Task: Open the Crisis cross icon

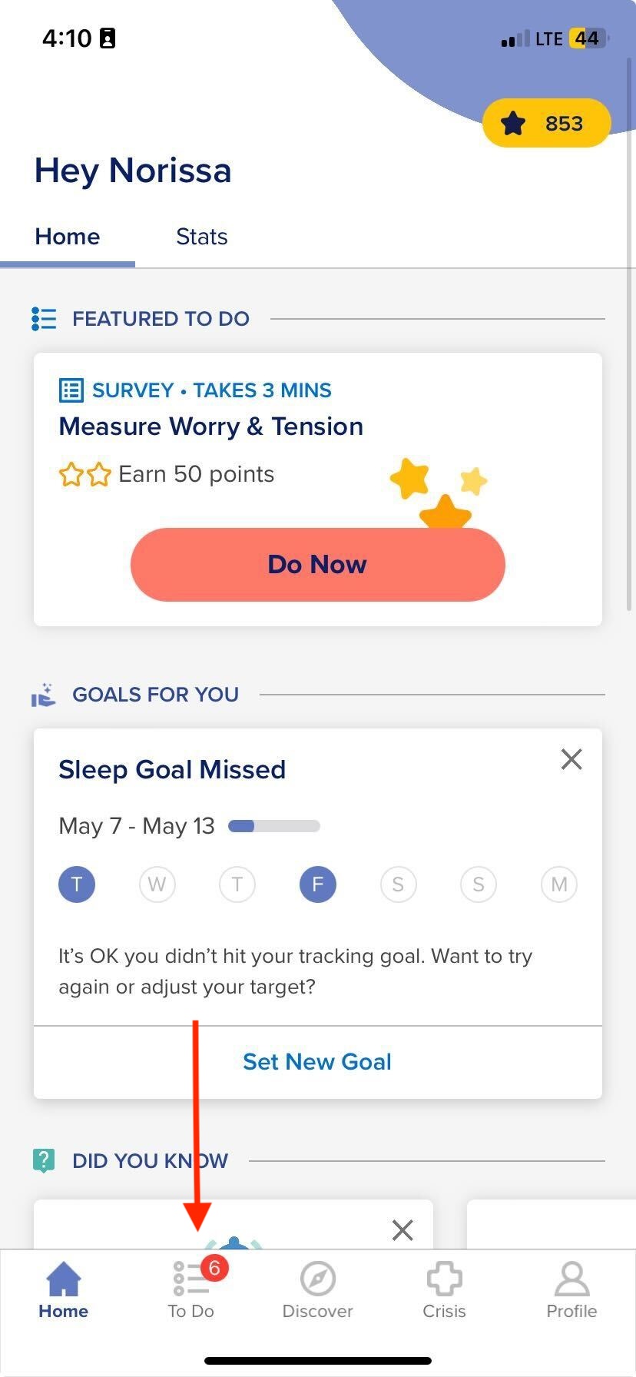Action: tap(445, 1279)
